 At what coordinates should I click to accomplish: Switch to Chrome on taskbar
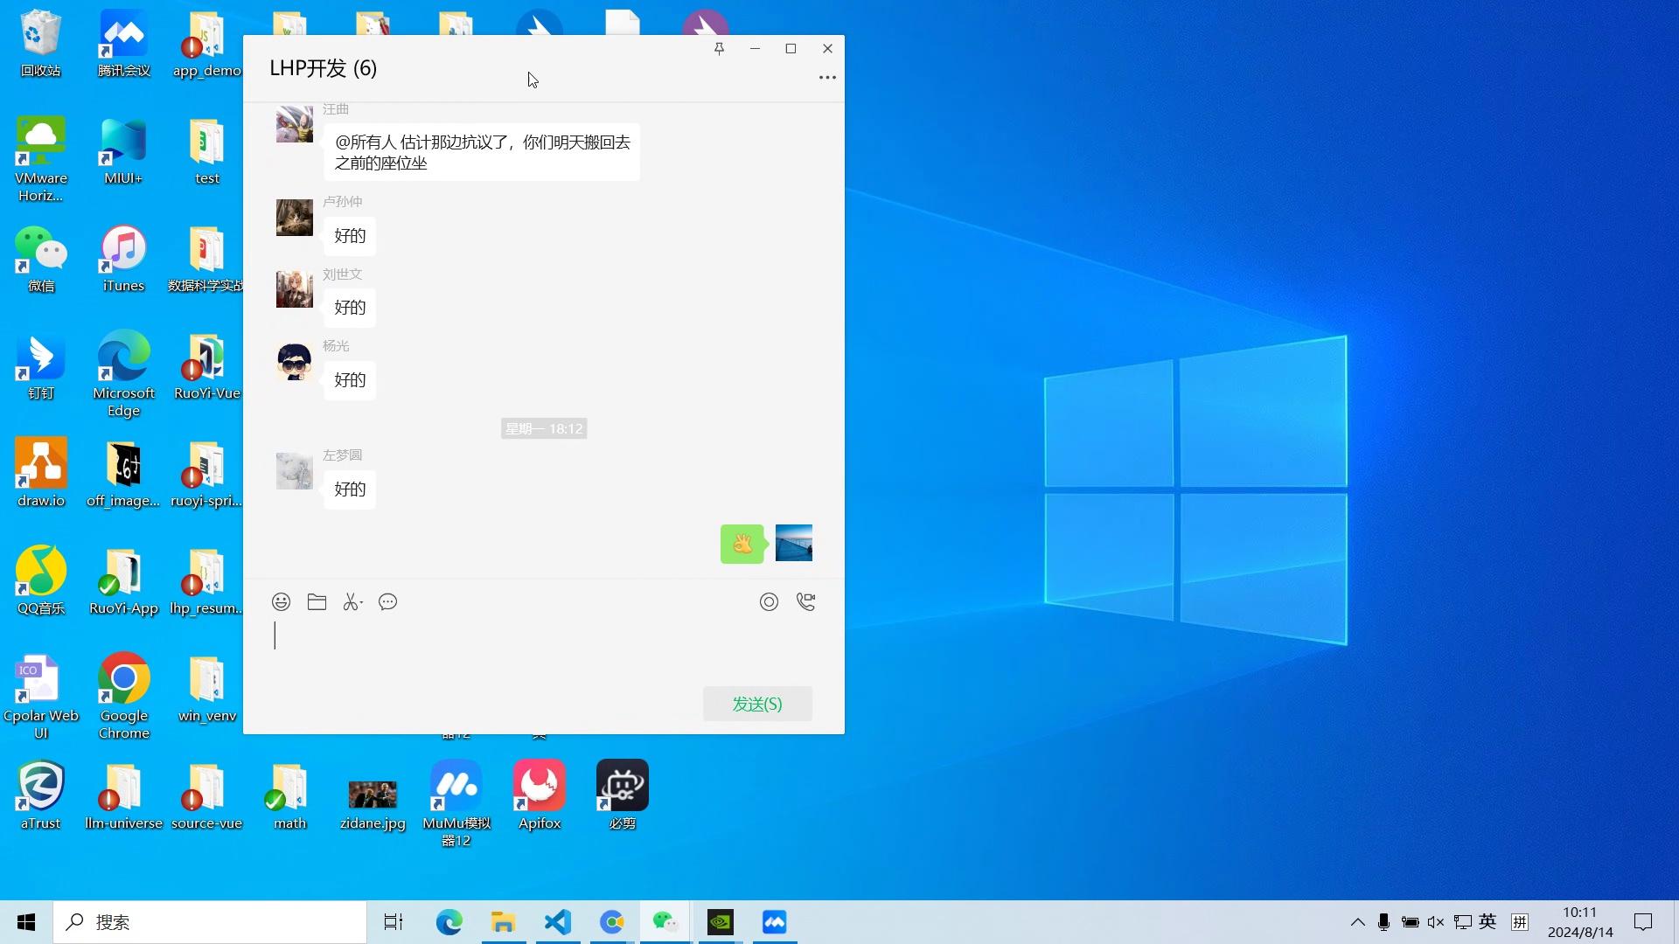[x=611, y=922]
